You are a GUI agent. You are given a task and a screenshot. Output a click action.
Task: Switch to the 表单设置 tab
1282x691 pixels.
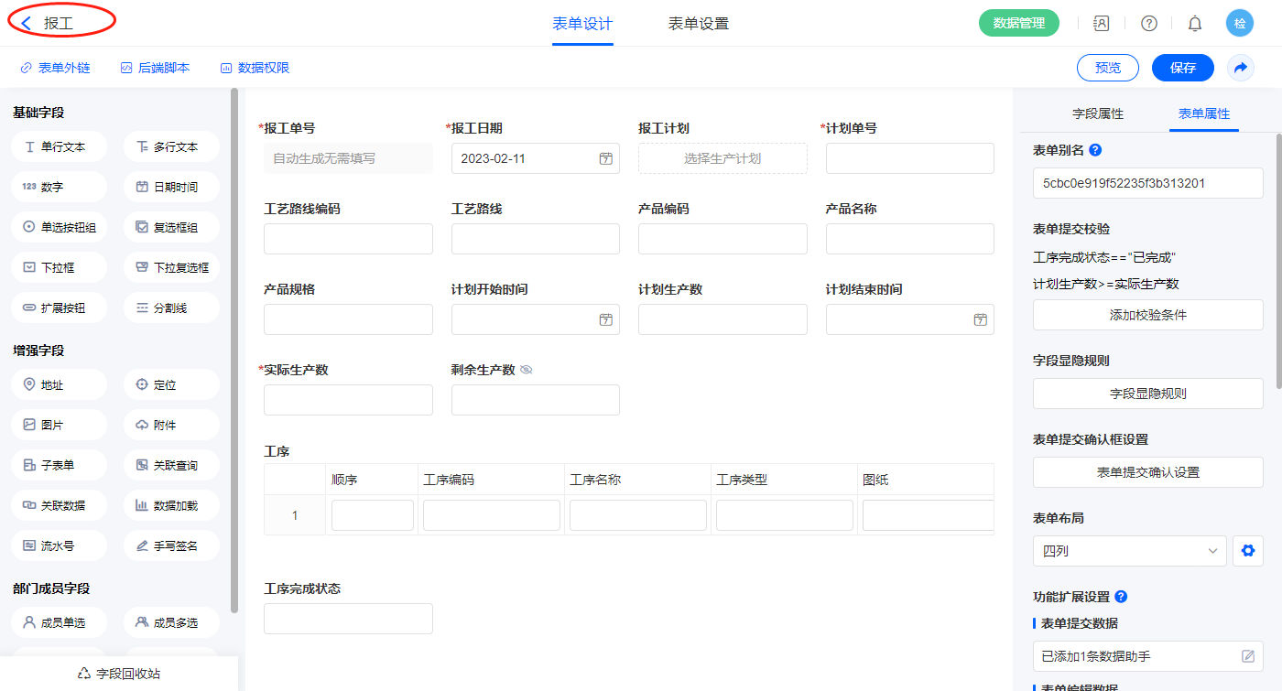coord(699,24)
